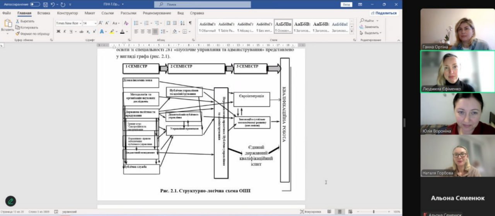Undo the last action
This screenshot has width=495, height=216.
click(53, 4)
